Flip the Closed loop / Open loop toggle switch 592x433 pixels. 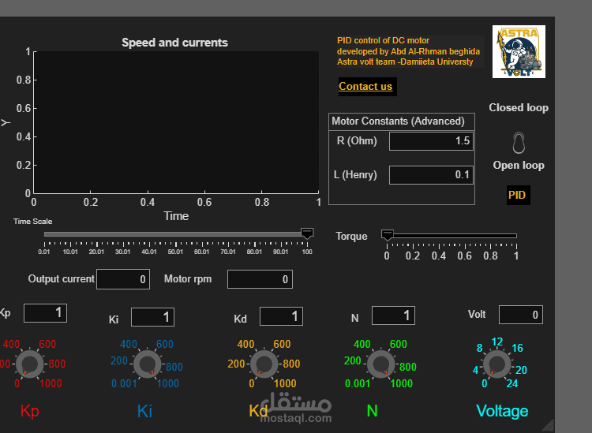pos(519,143)
